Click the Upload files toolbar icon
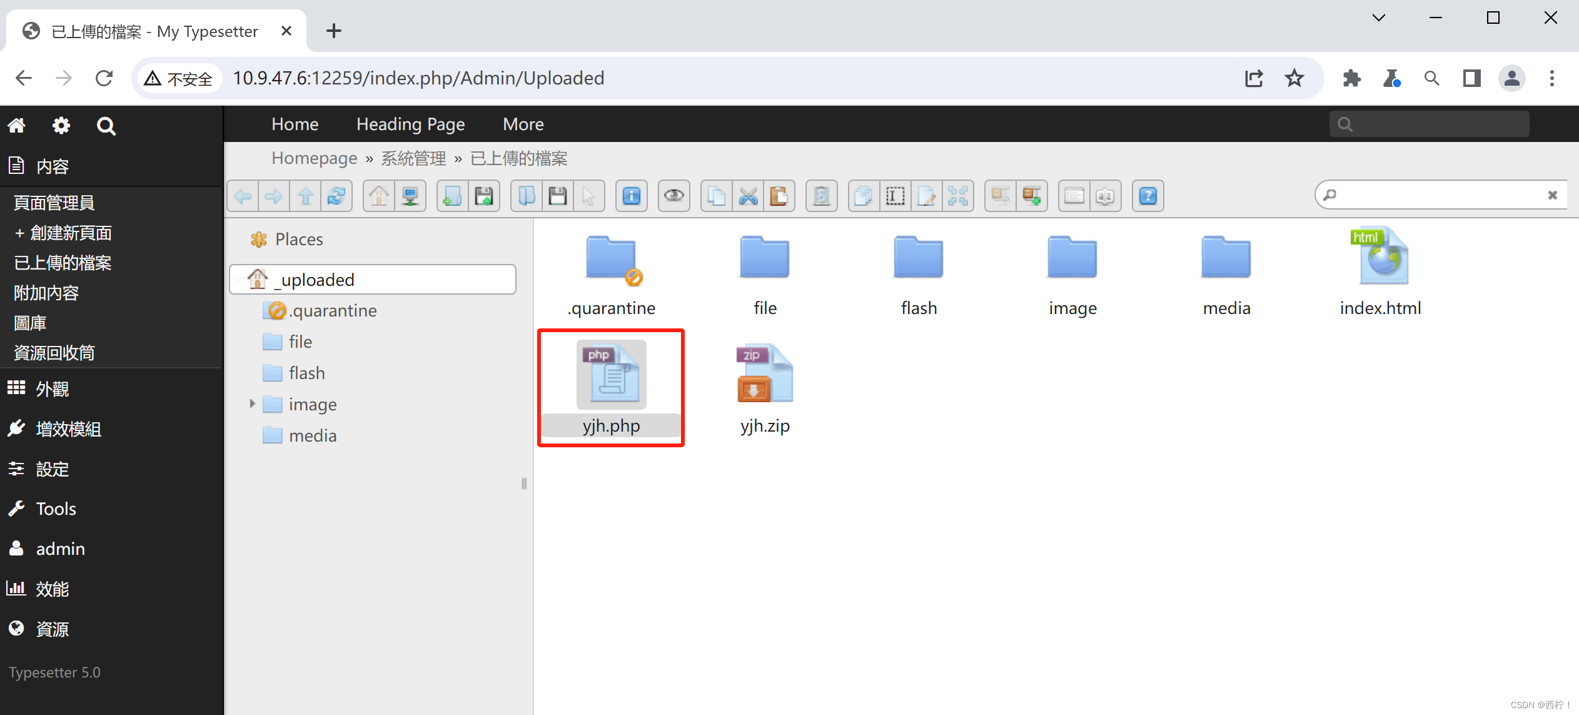 tap(484, 196)
